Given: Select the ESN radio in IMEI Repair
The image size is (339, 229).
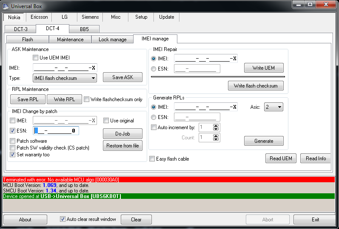Looking at the screenshot, I should (154, 69).
